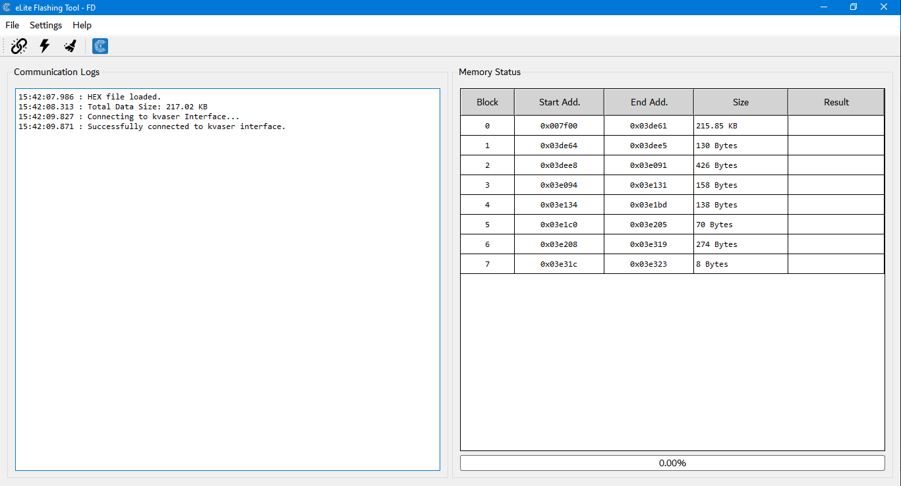Select start address 0x03e1c0 cell
901x486 pixels.
(x=559, y=225)
